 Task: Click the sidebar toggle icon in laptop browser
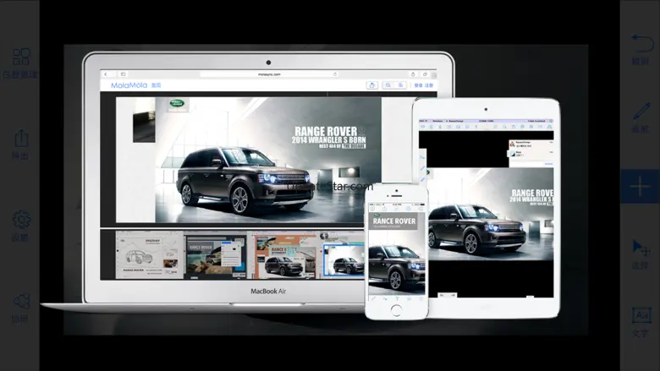[124, 74]
